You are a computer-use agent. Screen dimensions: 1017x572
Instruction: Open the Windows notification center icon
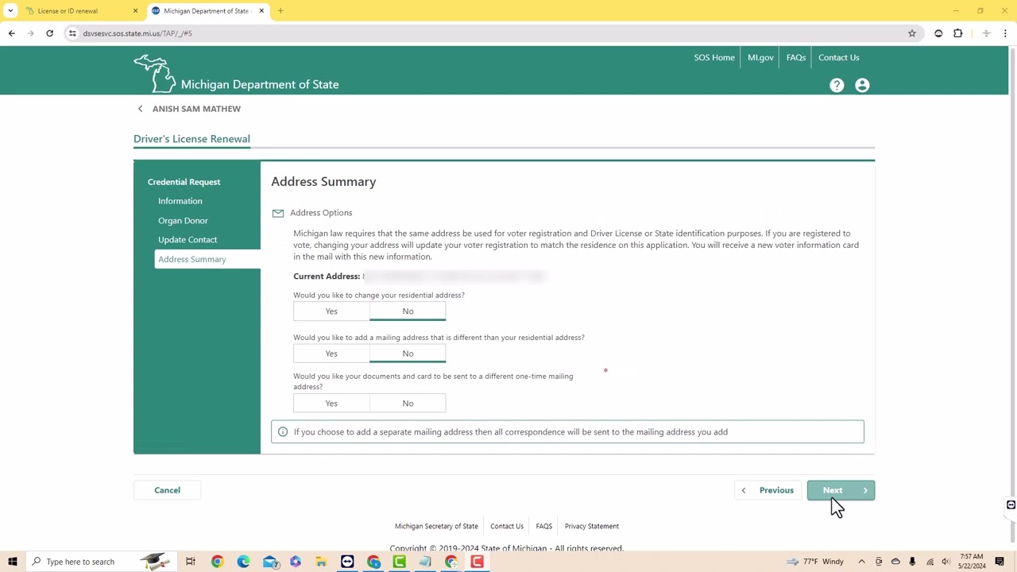[1000, 562]
